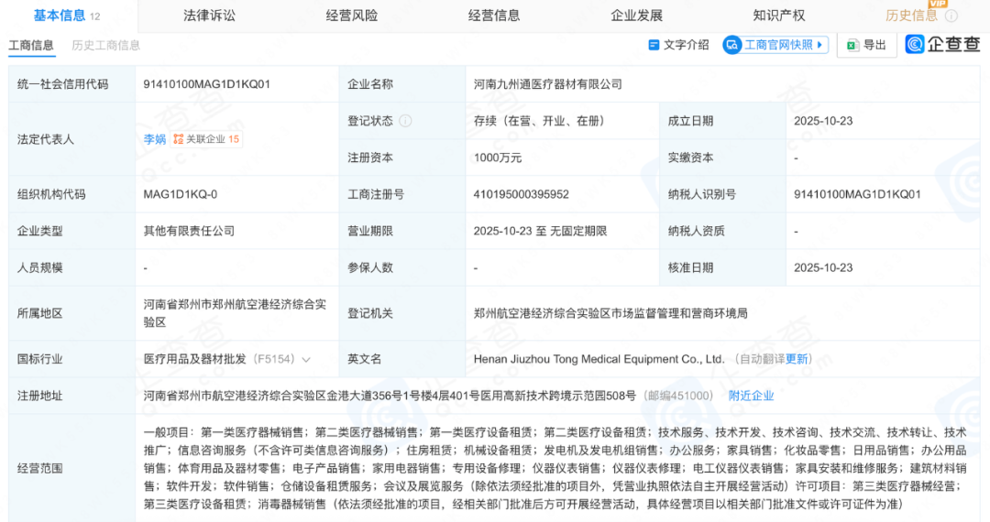Click 营业期限 value 2025-10-23 至 无固定期限
The width and height of the screenshot is (990, 522).
pyautogui.click(x=540, y=232)
